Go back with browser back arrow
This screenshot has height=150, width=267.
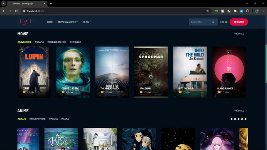4,11
